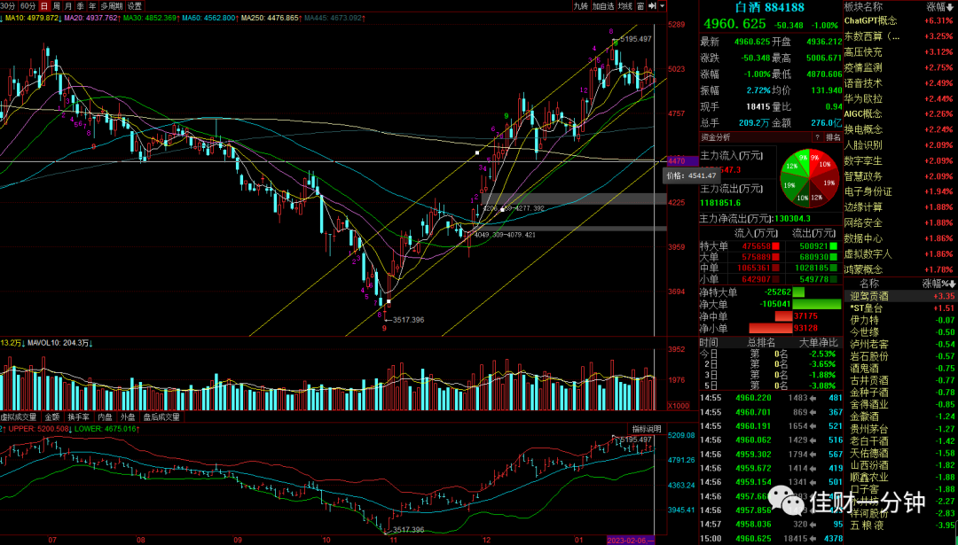Image resolution: width=958 pixels, height=545 pixels.
Task: Select the 盘后成交量 tab
Action: tap(161, 417)
